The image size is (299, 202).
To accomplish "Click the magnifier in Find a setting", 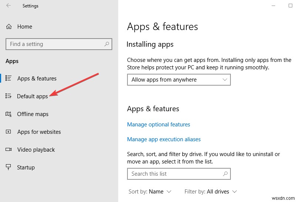I will pyautogui.click(x=107, y=44).
